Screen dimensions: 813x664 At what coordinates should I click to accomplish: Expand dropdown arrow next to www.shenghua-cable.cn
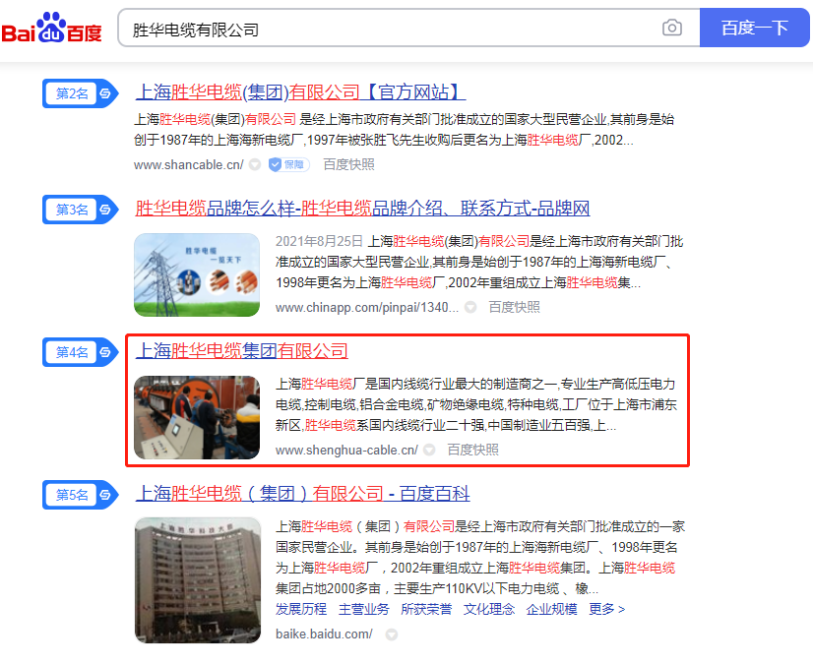coord(429,450)
